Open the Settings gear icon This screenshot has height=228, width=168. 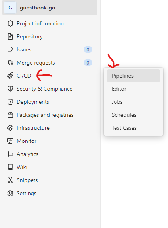click(10, 193)
